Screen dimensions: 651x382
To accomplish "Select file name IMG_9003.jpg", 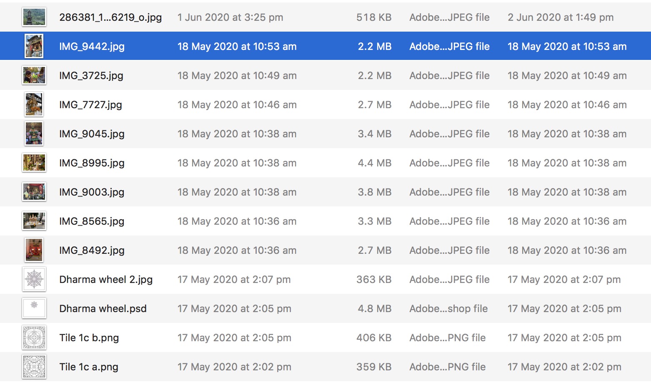I will [92, 192].
